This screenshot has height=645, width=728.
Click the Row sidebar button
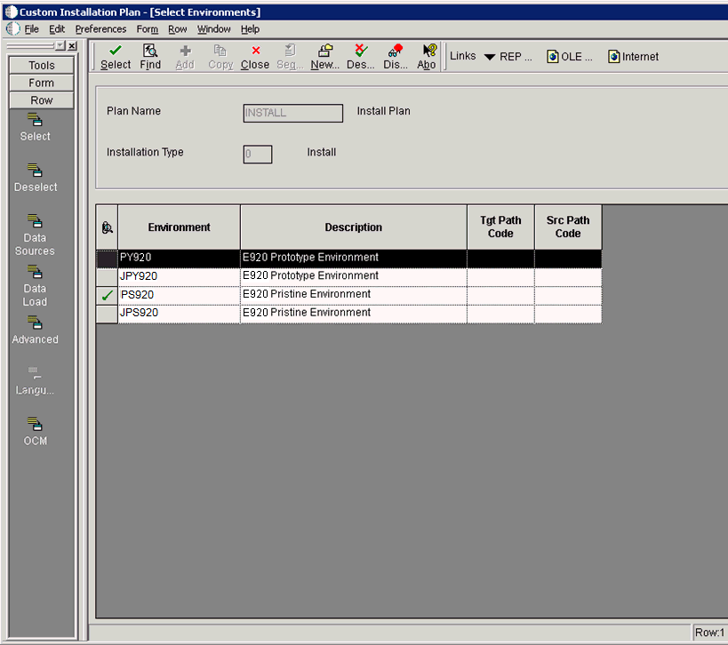(x=41, y=100)
